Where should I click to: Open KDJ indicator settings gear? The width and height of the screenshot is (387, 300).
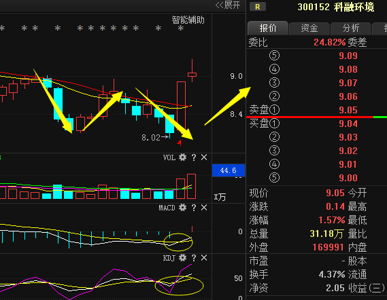182,258
